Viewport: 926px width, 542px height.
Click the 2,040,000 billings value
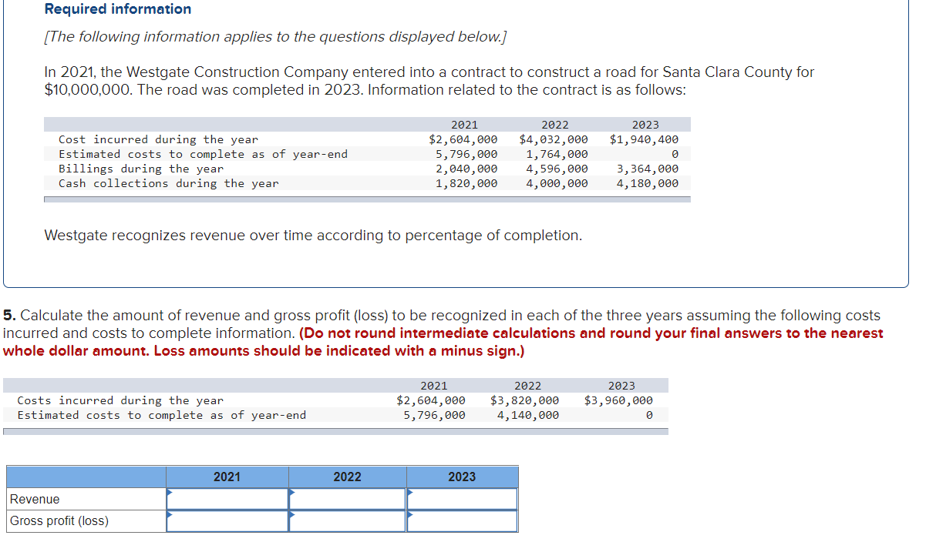[x=466, y=169]
